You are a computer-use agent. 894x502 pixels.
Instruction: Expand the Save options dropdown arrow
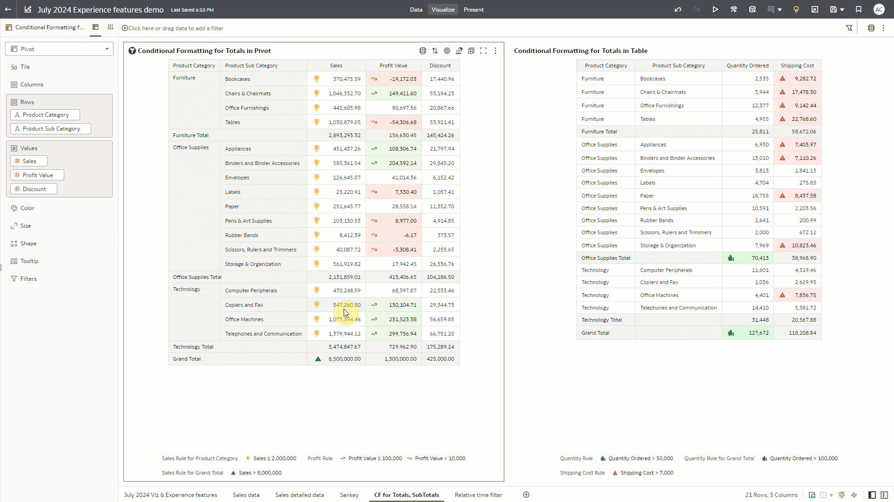pyautogui.click(x=842, y=9)
